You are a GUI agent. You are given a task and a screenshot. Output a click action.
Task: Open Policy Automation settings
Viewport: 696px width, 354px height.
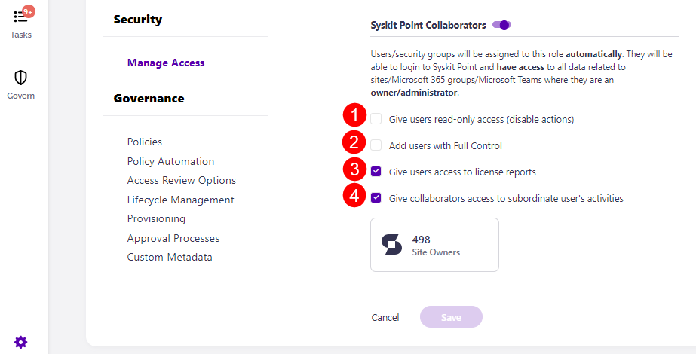170,161
